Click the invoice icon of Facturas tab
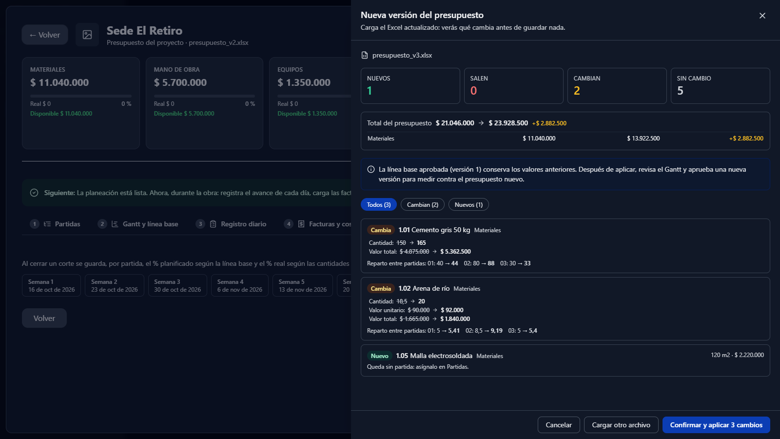The height and width of the screenshot is (439, 780). pos(301,224)
